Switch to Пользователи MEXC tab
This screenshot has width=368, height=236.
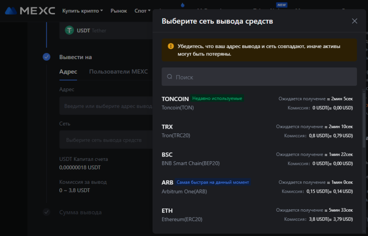pos(118,72)
